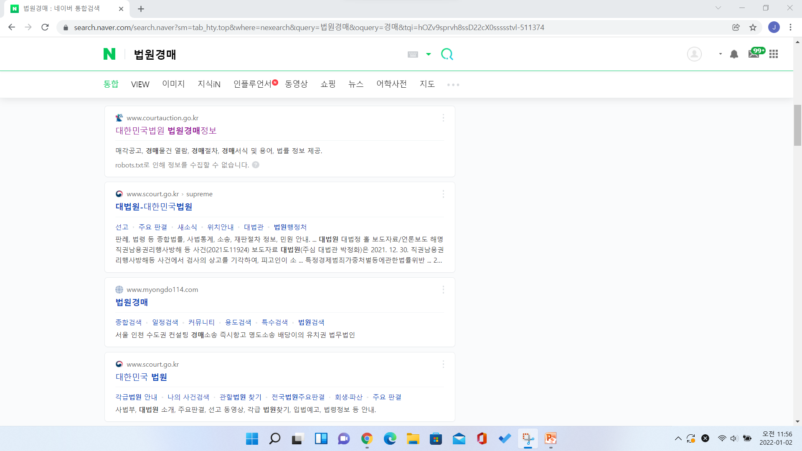Select the 통합 search tab

111,84
